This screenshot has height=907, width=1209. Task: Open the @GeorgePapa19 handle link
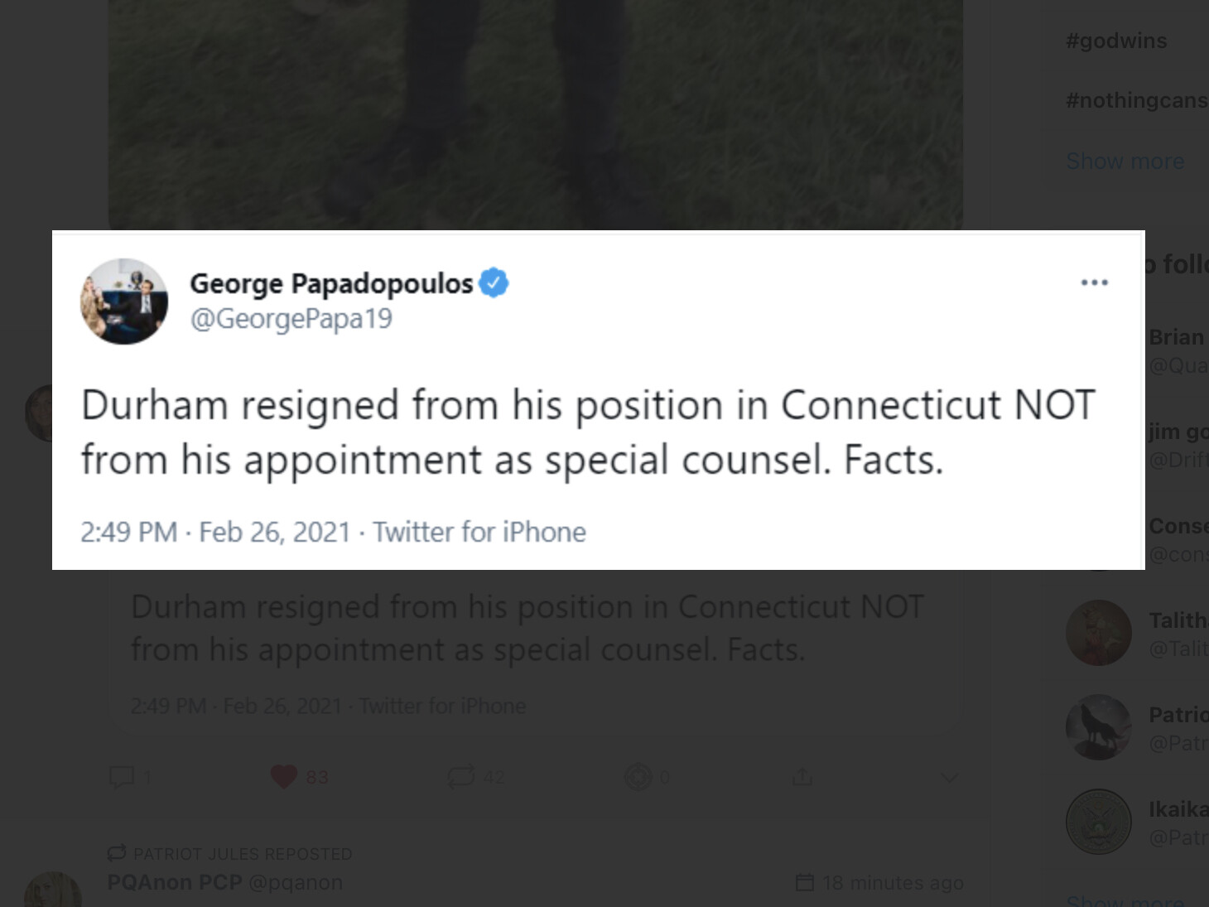[x=291, y=319]
